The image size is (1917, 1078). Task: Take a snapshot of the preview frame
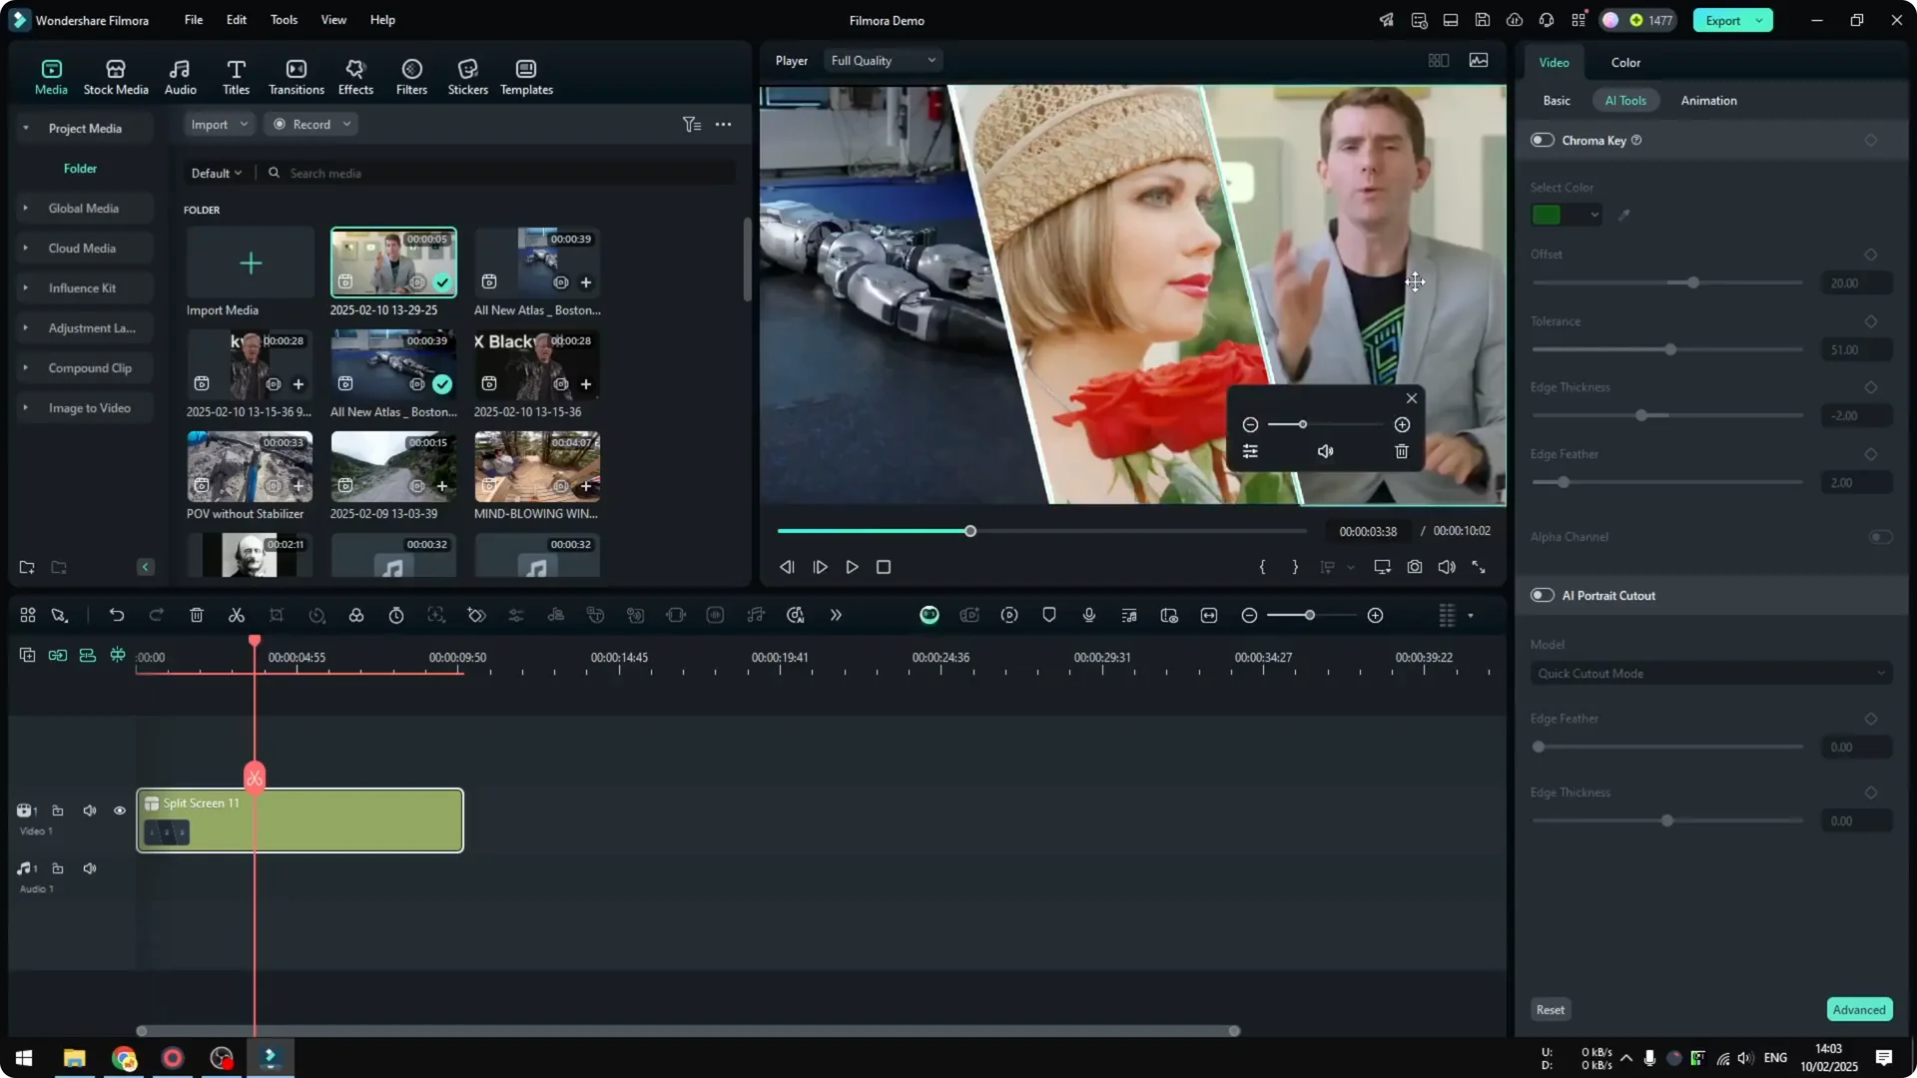tap(1415, 567)
